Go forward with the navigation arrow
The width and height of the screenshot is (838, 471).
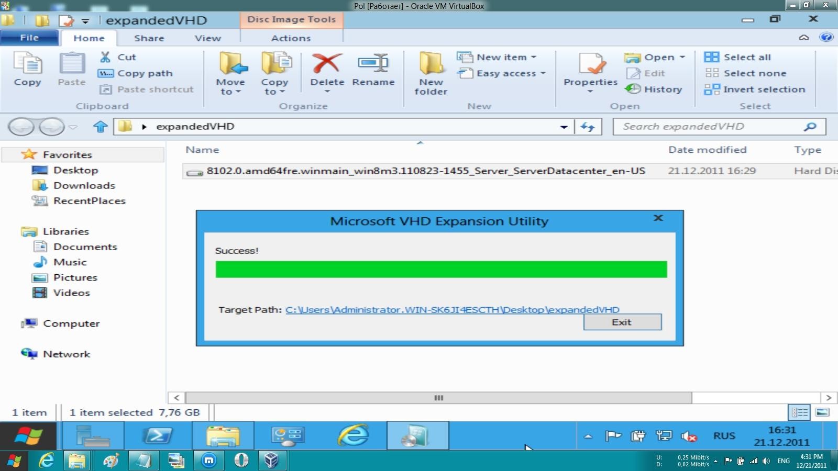click(x=52, y=127)
